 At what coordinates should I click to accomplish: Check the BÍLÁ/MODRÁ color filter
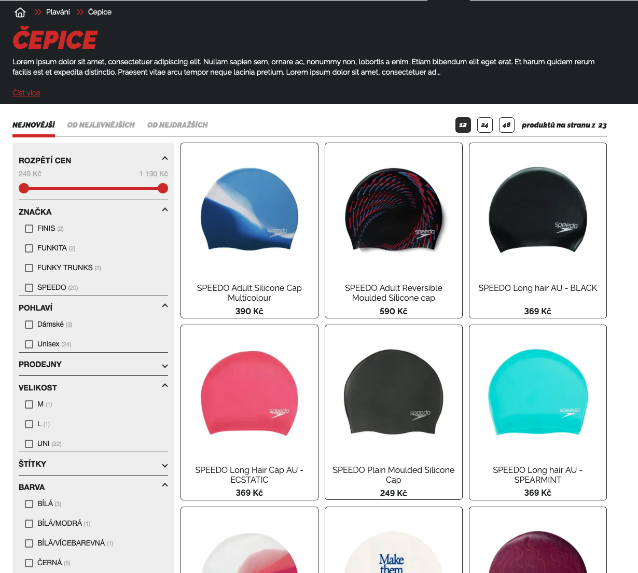(29, 524)
